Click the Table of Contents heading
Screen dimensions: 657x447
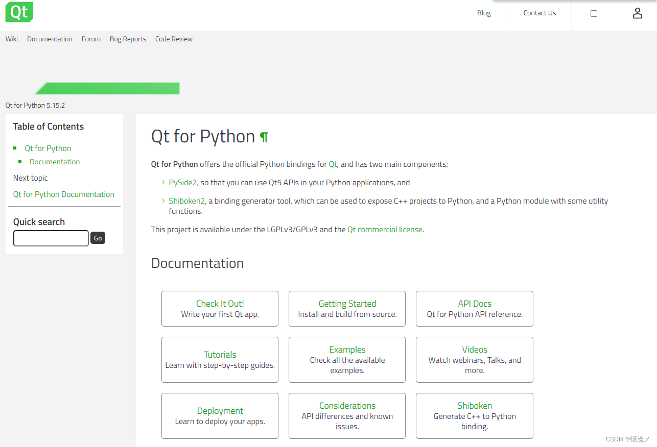click(49, 127)
